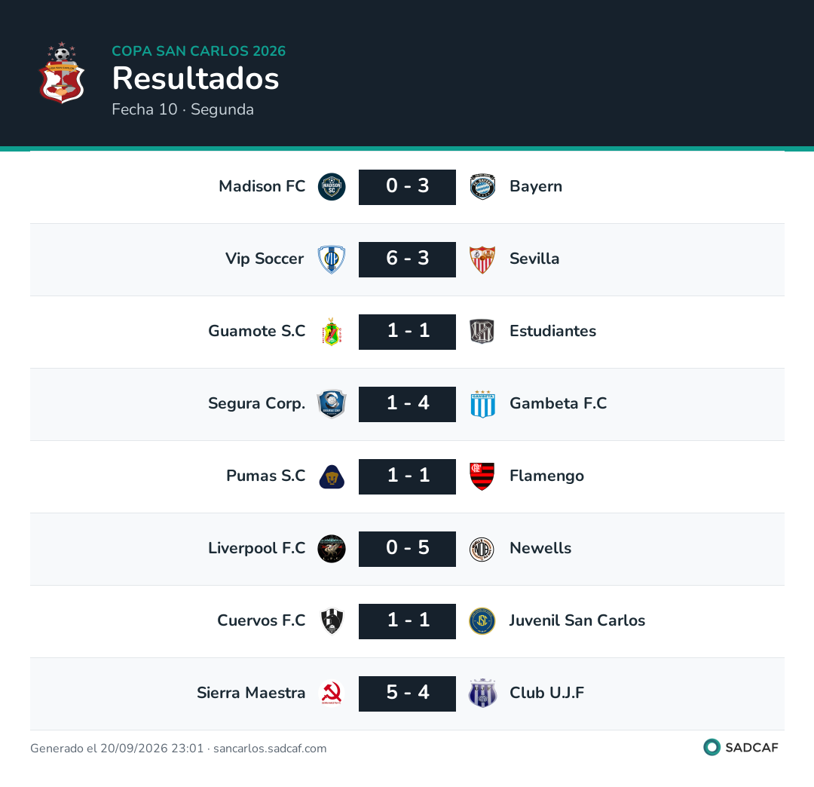Open the 0 - 3 Madison-Bayern score
814x787 pixels.
coord(408,187)
